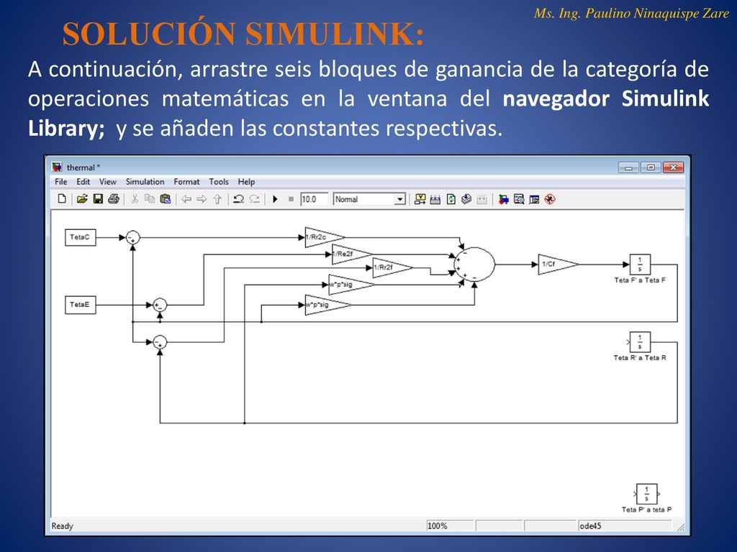The image size is (737, 552).
Task: Select the TetaC input block
Action: (x=81, y=237)
